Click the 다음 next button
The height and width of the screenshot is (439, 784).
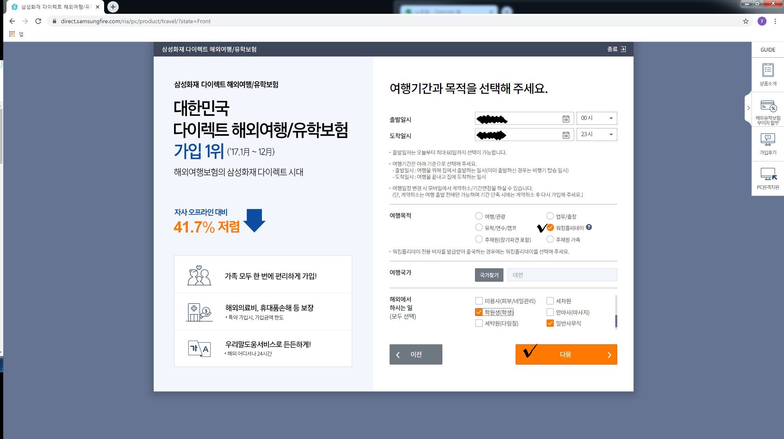(x=566, y=354)
